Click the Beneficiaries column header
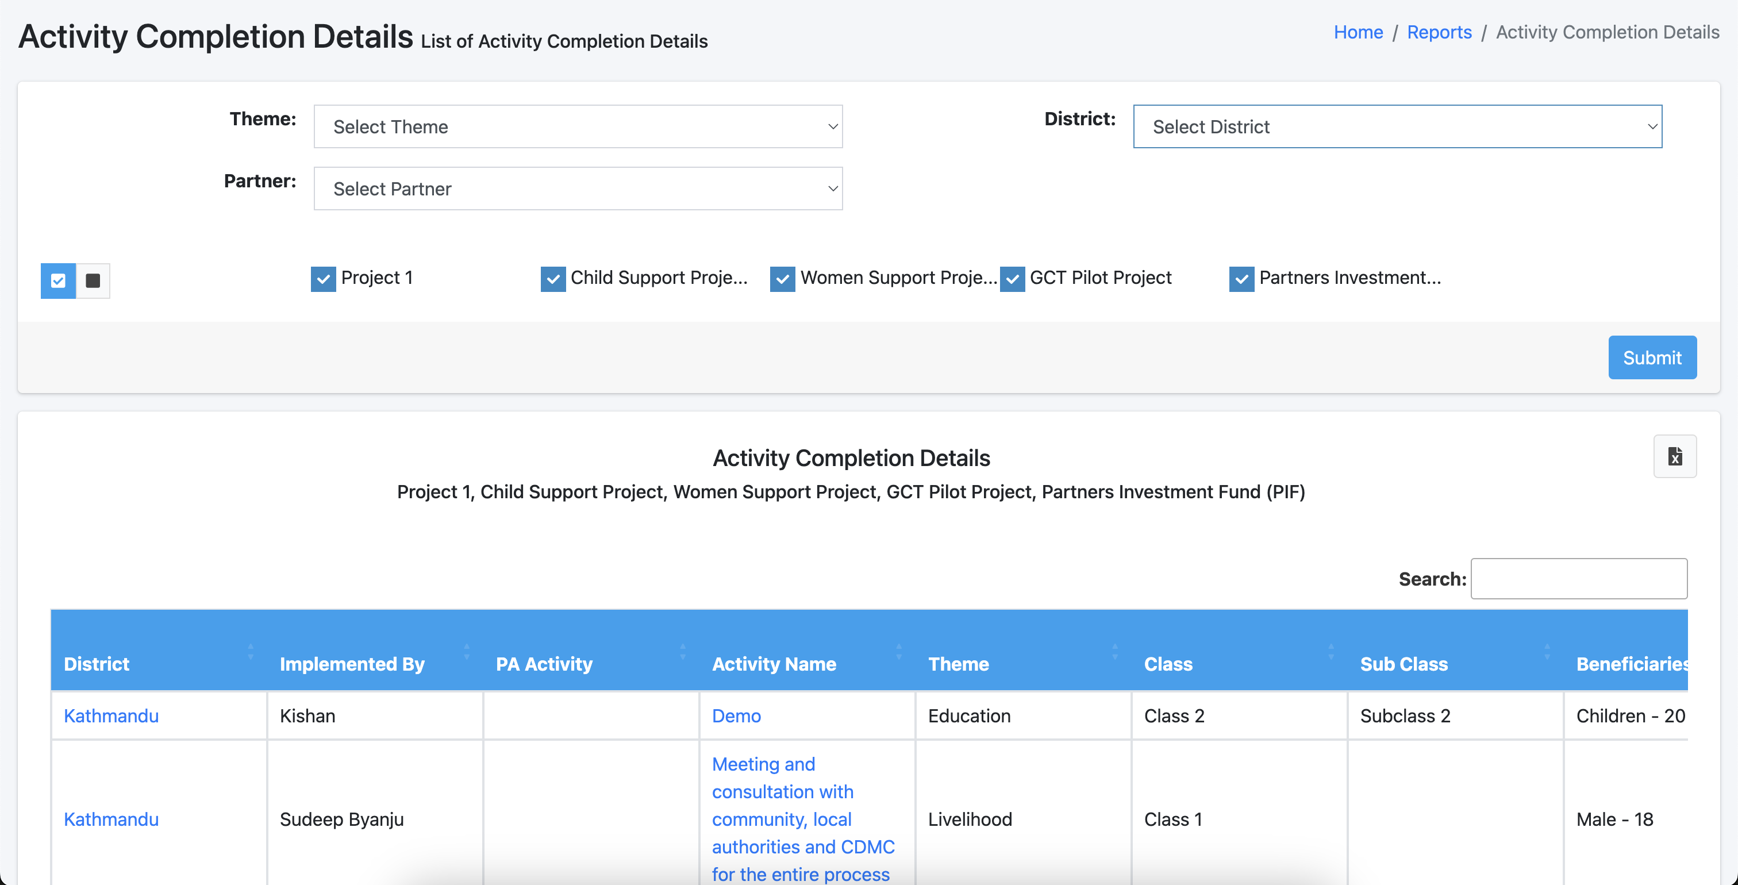This screenshot has height=885, width=1738. (1626, 651)
